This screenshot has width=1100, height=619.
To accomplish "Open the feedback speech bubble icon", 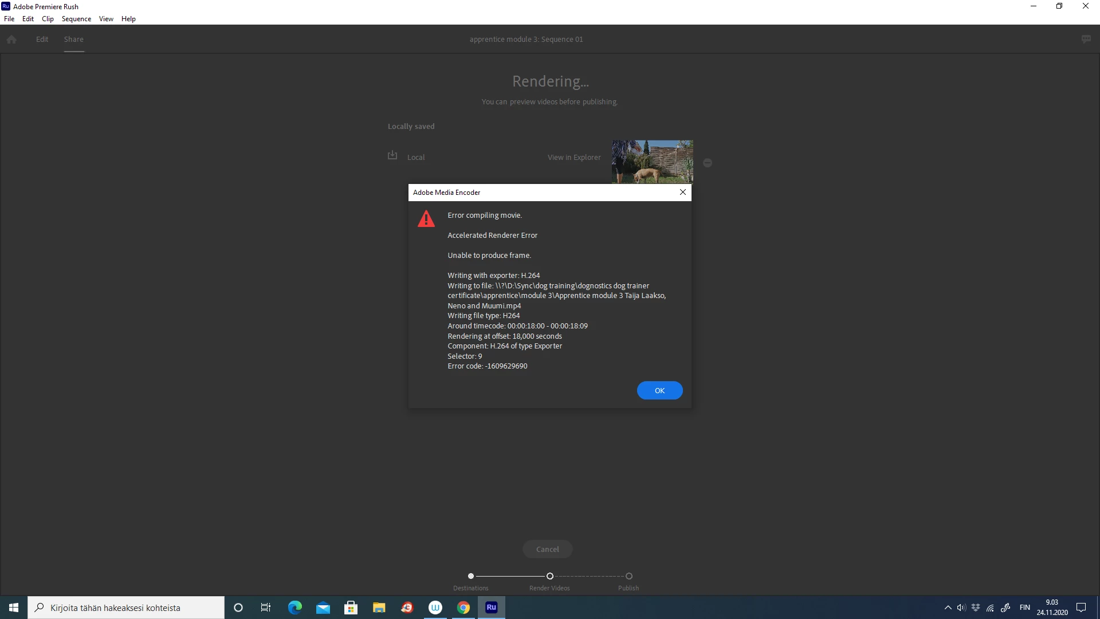I will pyautogui.click(x=1086, y=39).
